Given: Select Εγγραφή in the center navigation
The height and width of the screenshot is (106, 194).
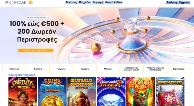Looking at the screenshot, I should pyautogui.click(x=98, y=2).
